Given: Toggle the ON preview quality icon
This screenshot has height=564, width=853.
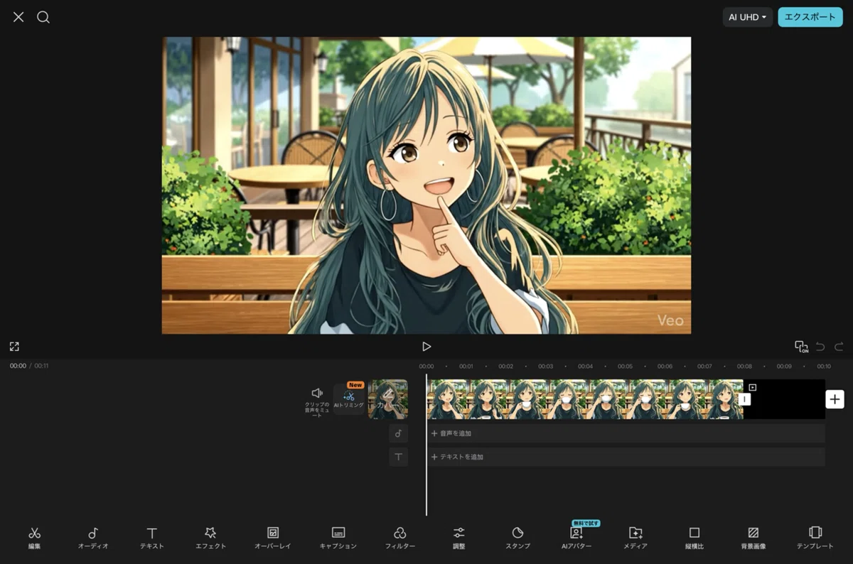Looking at the screenshot, I should pyautogui.click(x=801, y=347).
